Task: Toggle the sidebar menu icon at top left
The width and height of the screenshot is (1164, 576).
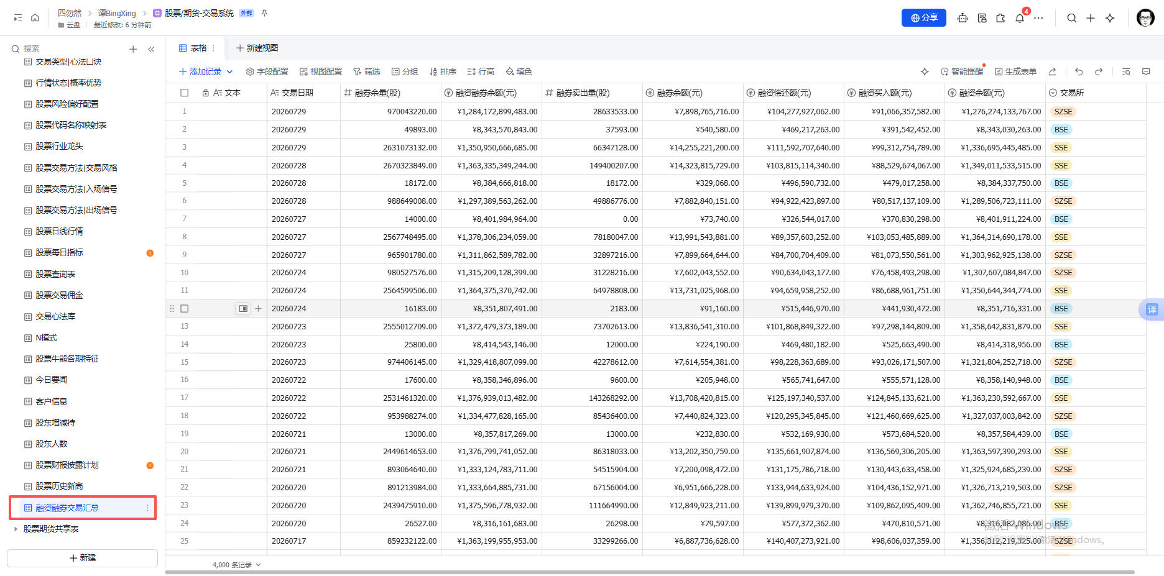Action: click(x=18, y=18)
